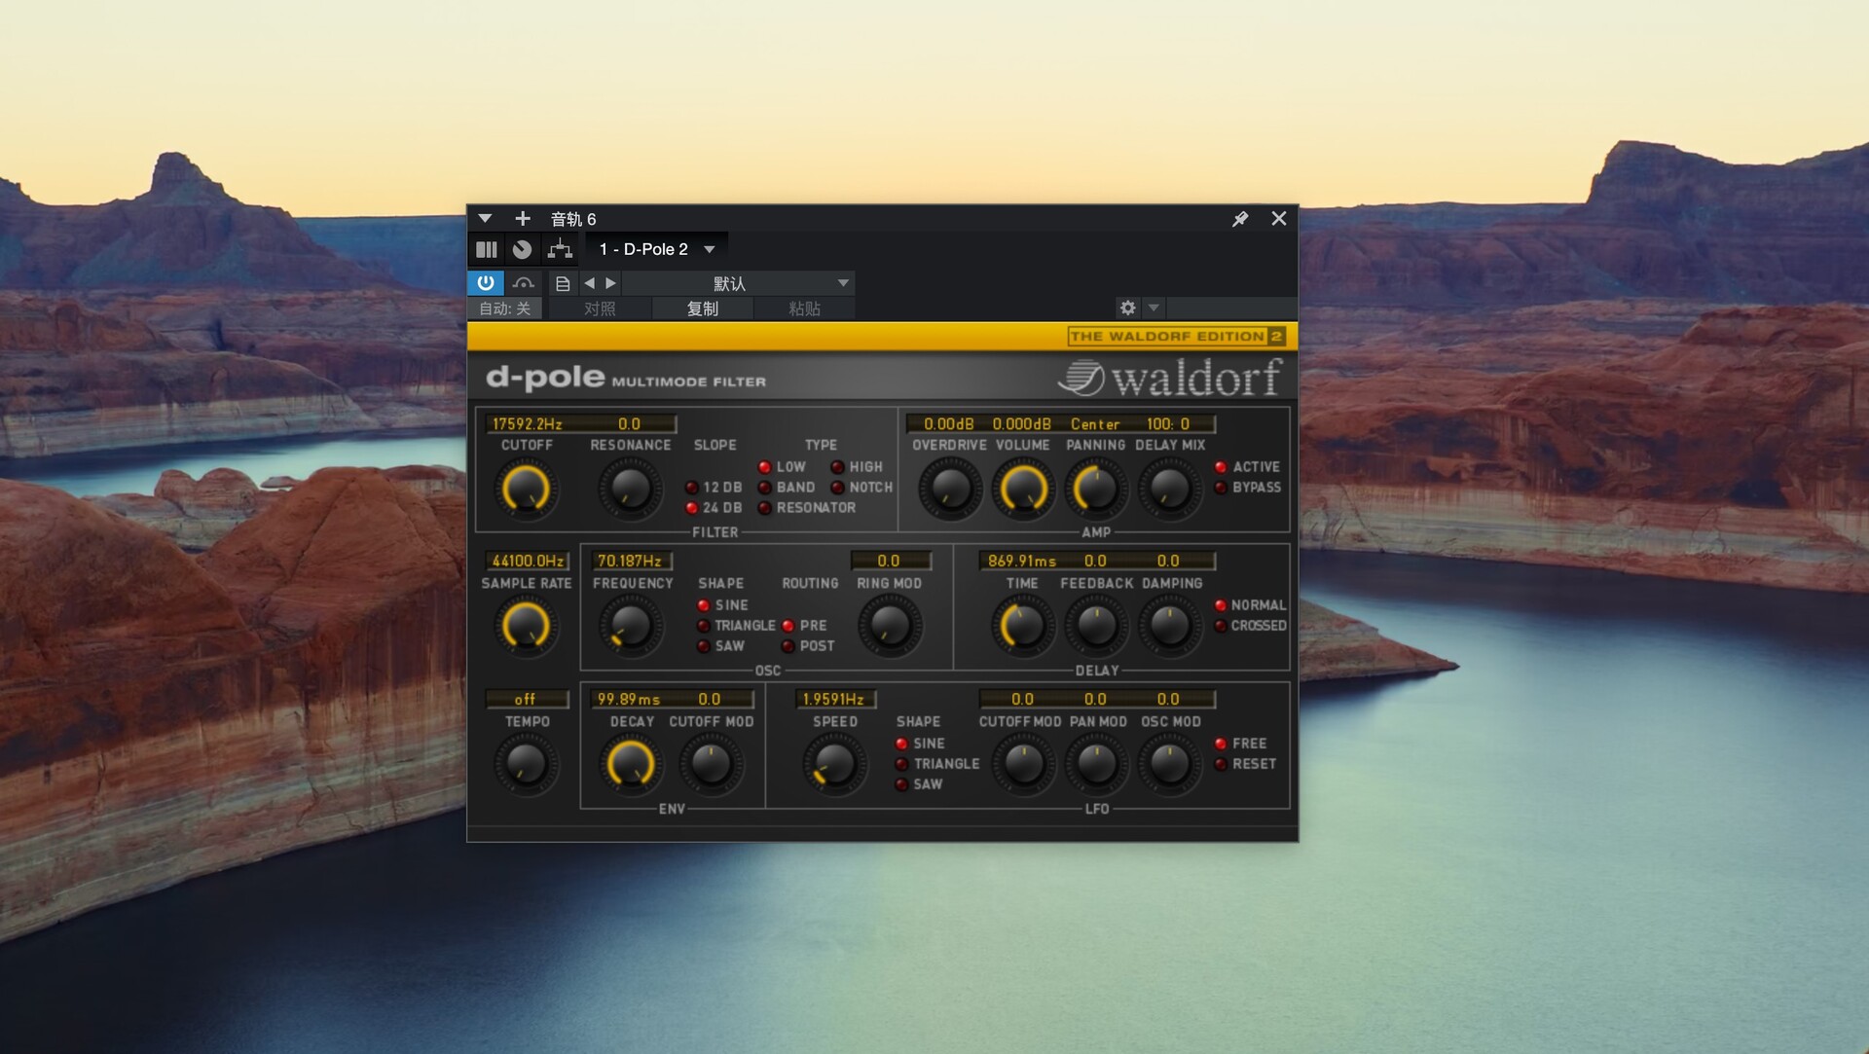Open the 默认 preset dropdown
The image size is (1869, 1054).
[x=739, y=283]
